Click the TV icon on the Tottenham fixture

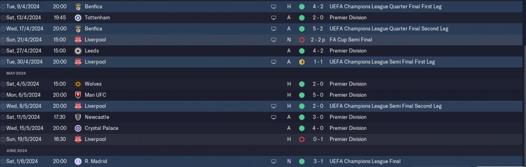[274, 18]
